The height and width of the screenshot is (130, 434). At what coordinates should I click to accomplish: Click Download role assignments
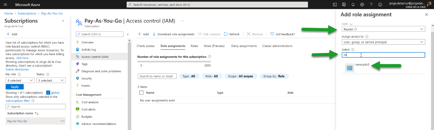pyautogui.click(x=173, y=34)
